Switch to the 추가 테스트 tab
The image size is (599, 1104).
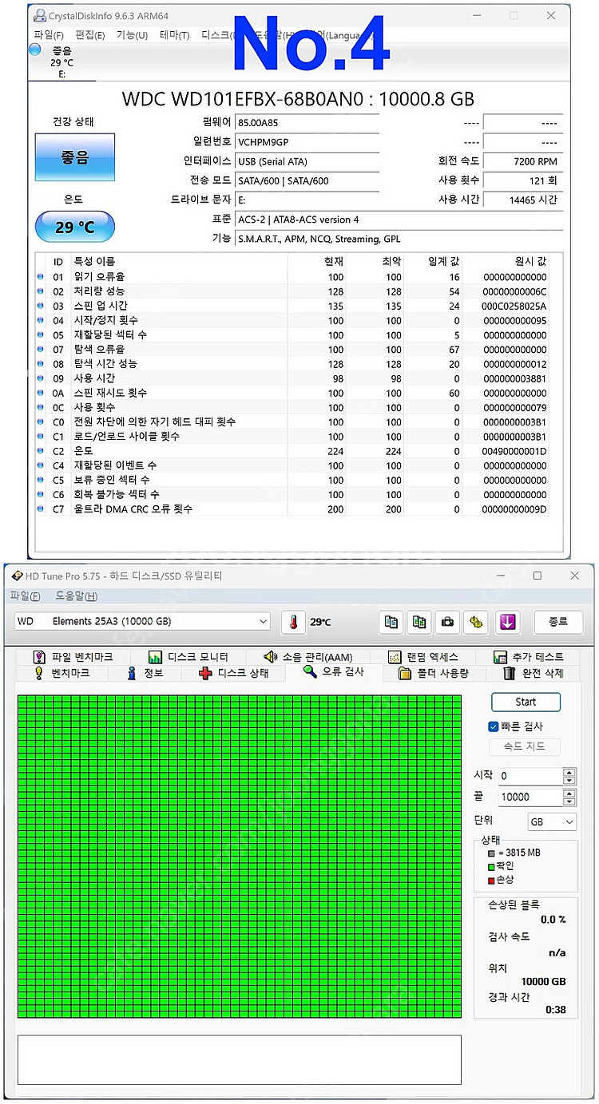click(529, 656)
